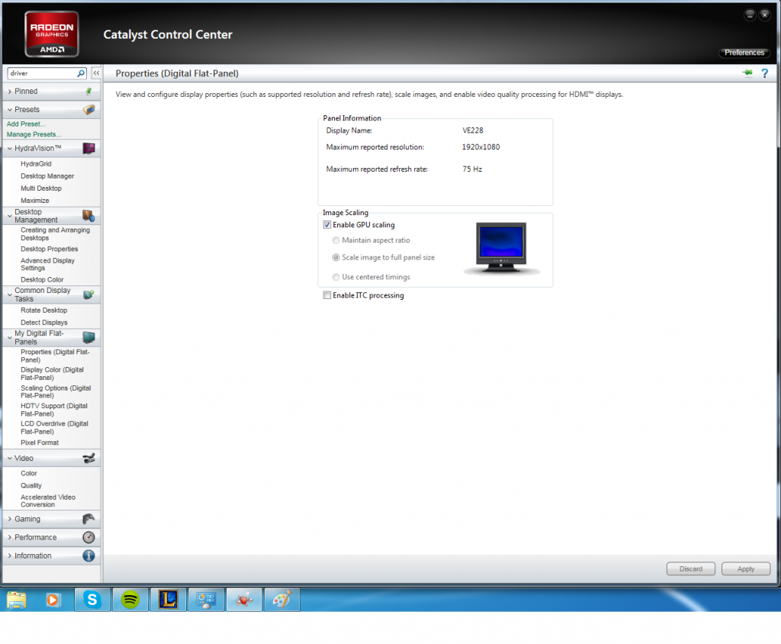
Task: Click the Apply button
Action: coord(746,568)
